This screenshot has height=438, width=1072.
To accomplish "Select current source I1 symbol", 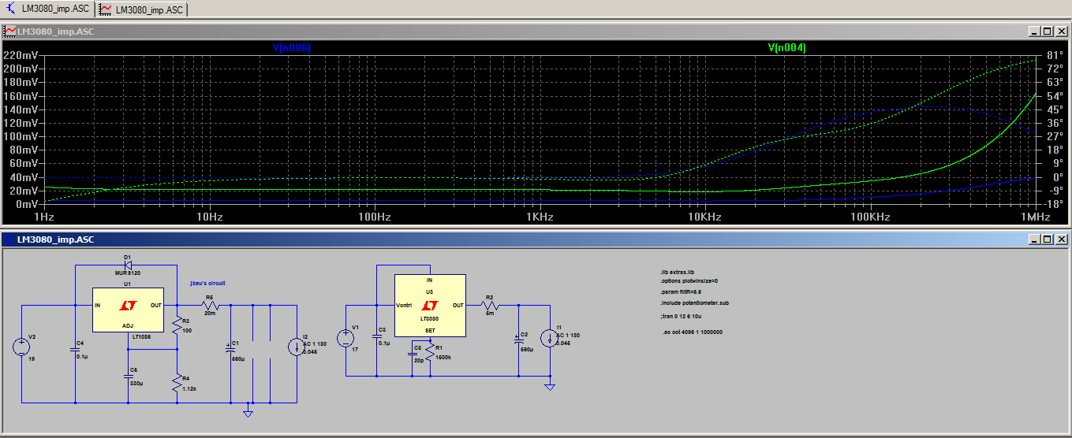I will [x=549, y=338].
